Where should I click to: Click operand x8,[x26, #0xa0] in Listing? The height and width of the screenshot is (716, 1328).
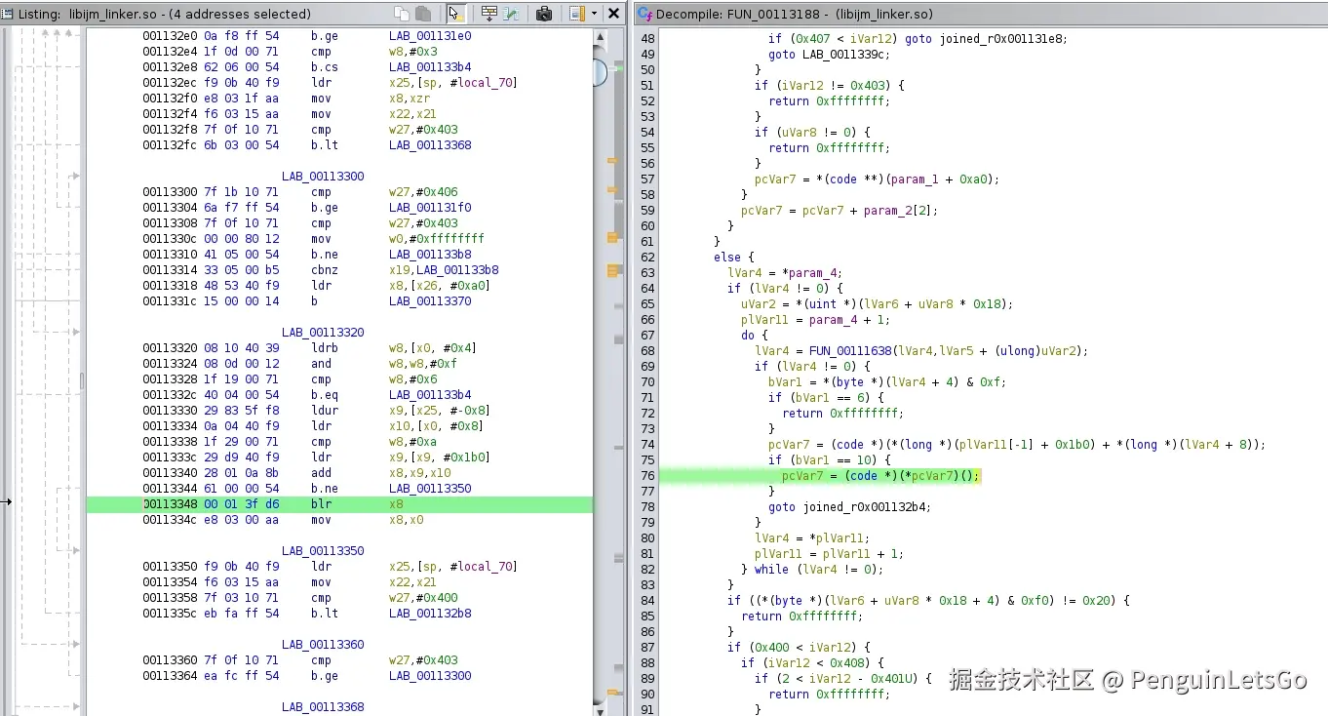[440, 286]
